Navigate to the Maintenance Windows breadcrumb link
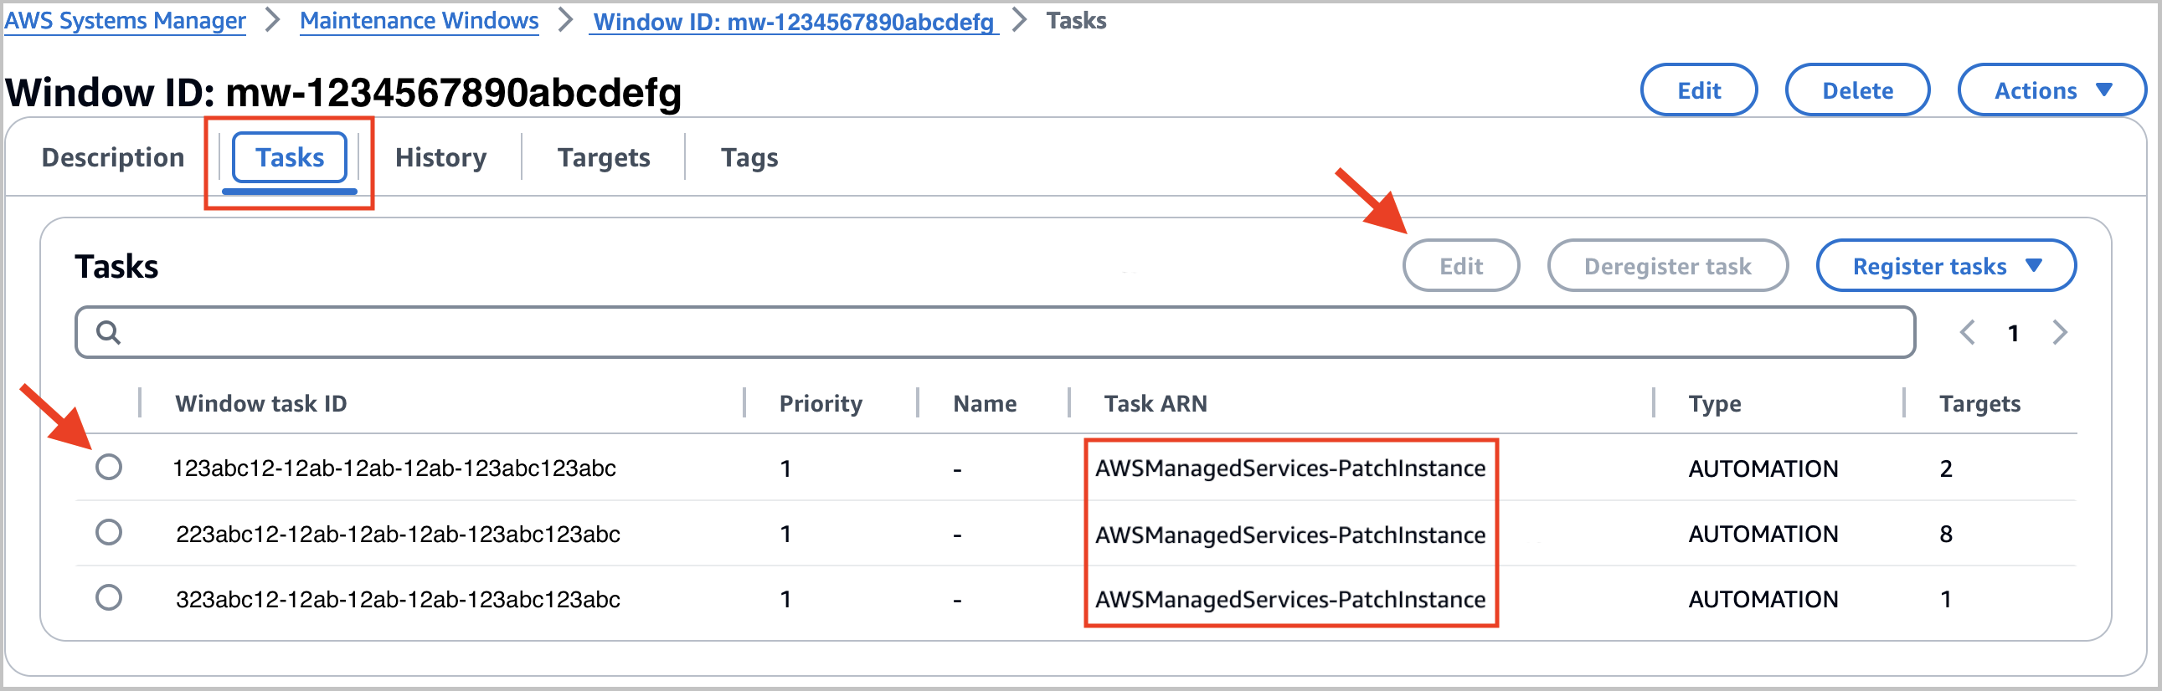Image resolution: width=2162 pixels, height=691 pixels. coord(419,21)
